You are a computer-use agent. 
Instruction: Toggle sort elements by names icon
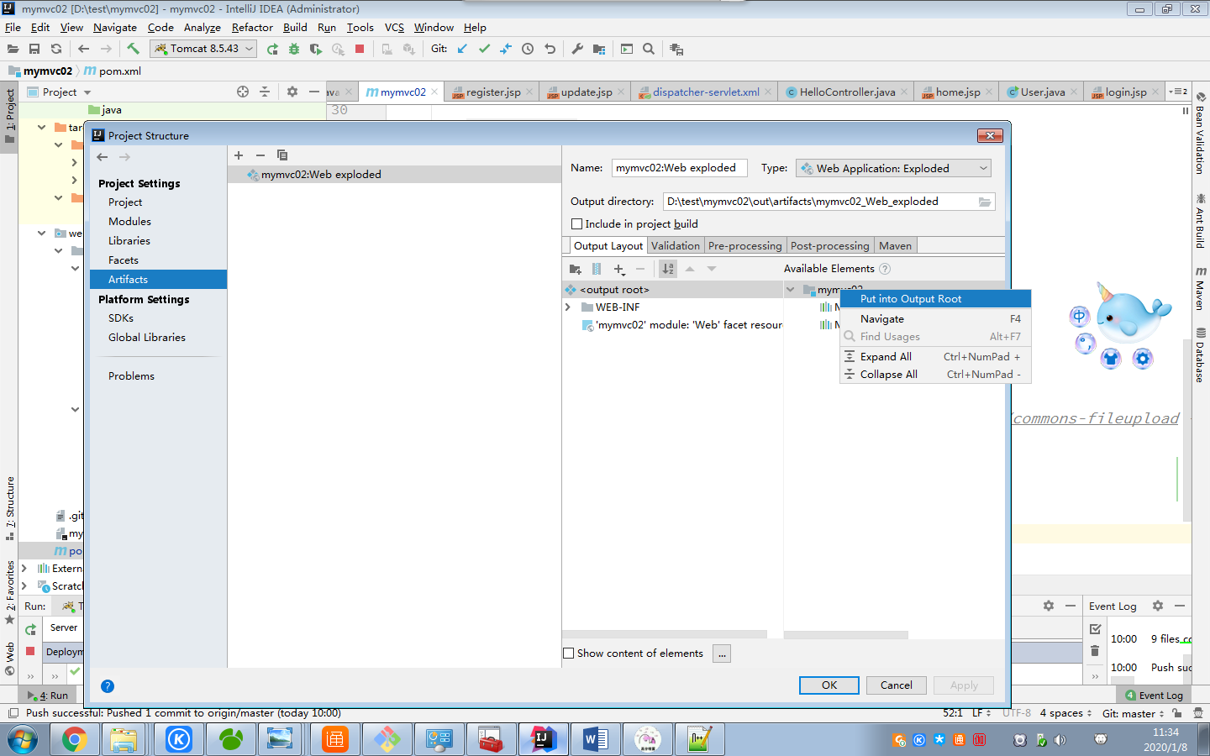[x=668, y=269]
